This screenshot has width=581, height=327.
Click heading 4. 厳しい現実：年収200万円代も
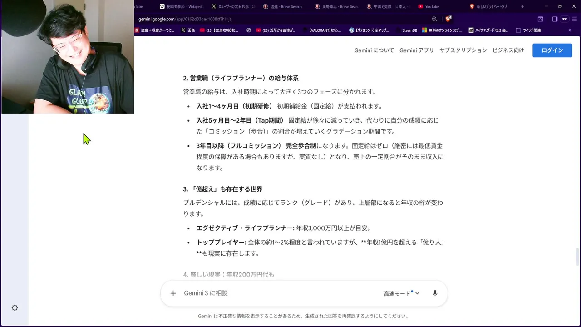coord(228,275)
